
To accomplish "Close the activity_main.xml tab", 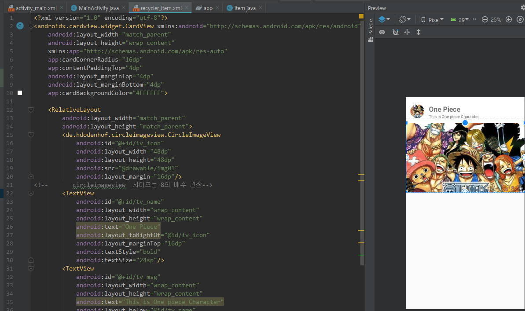I will (62, 8).
